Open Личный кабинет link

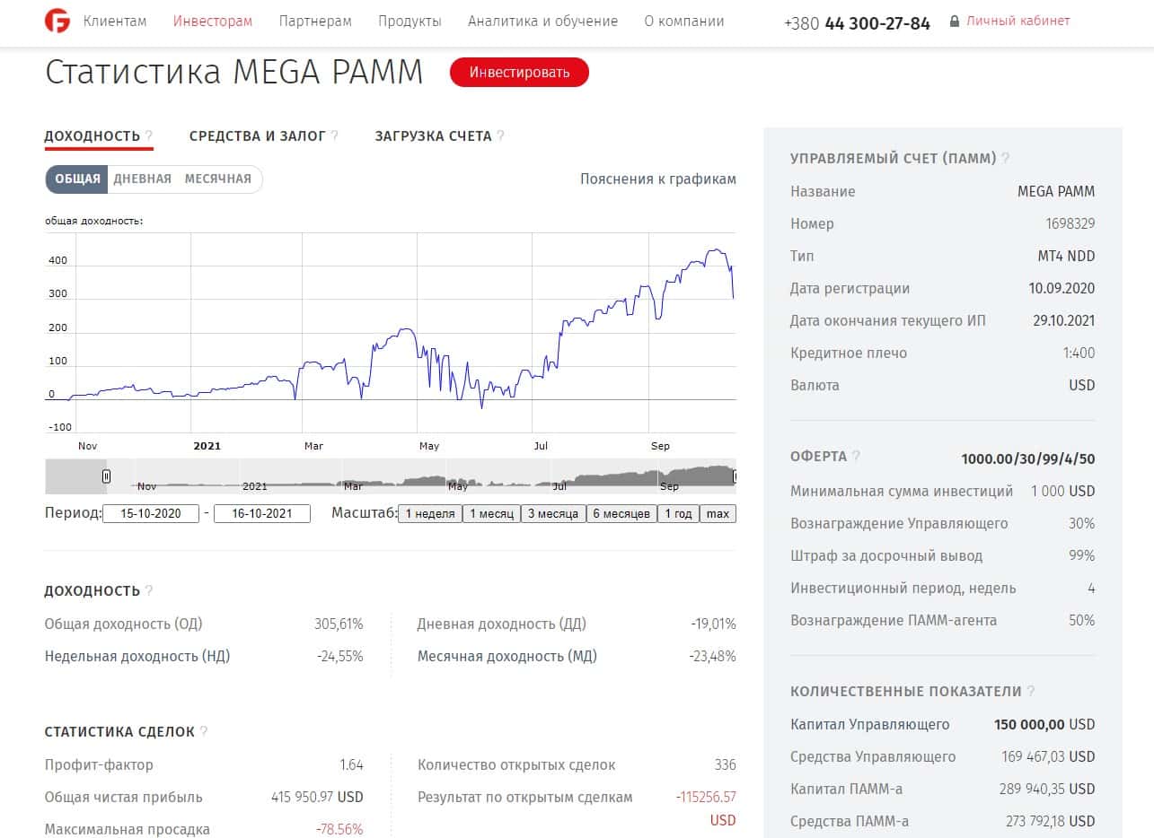1018,22
